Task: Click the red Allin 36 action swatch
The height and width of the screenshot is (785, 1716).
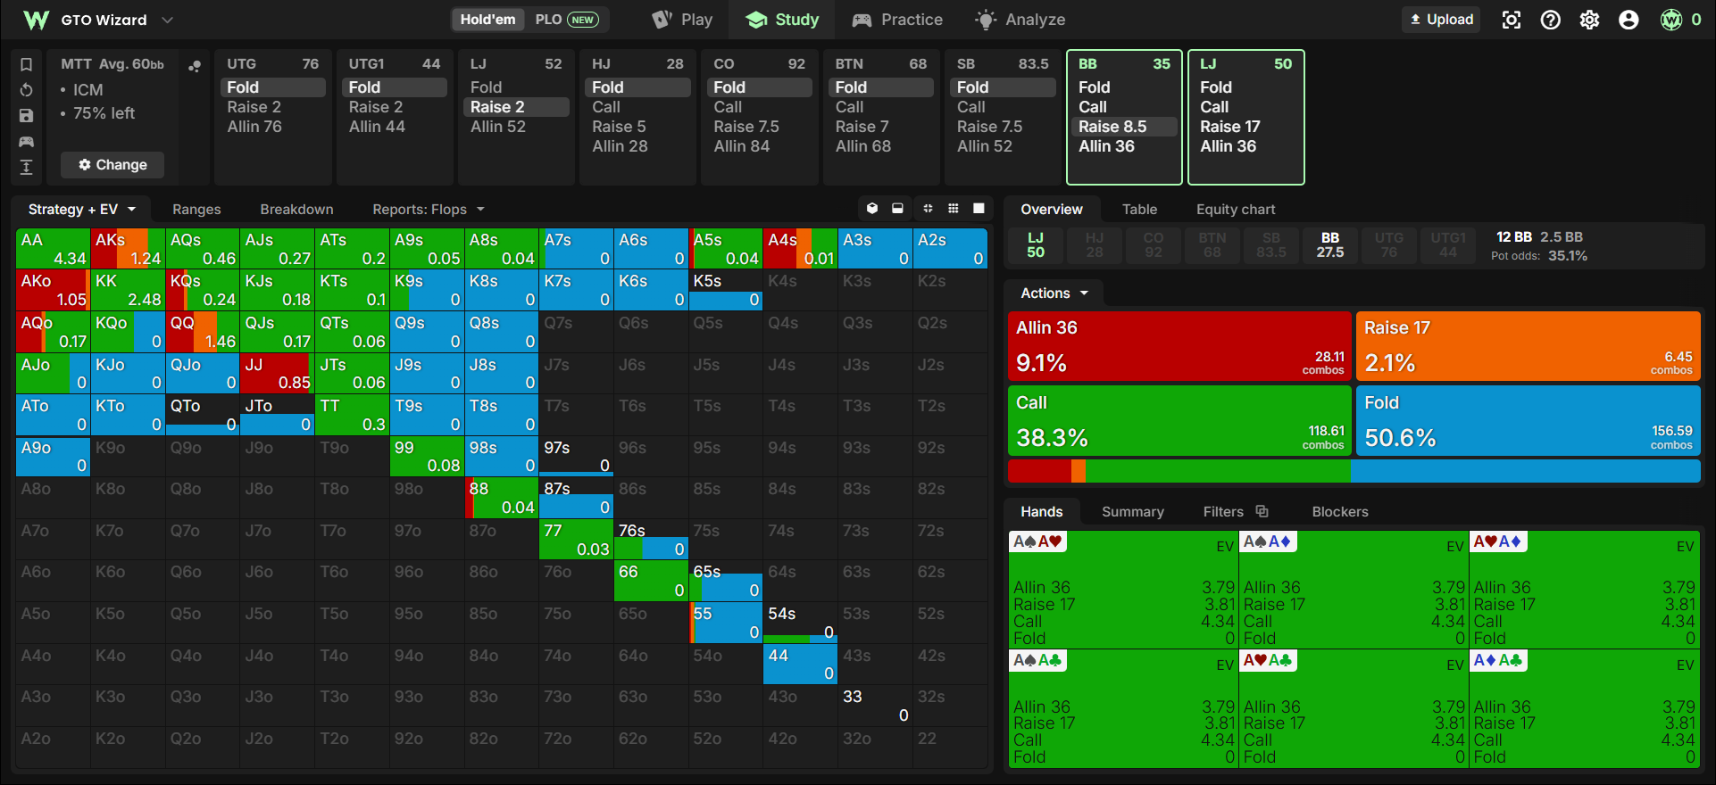Action: pos(1179,346)
